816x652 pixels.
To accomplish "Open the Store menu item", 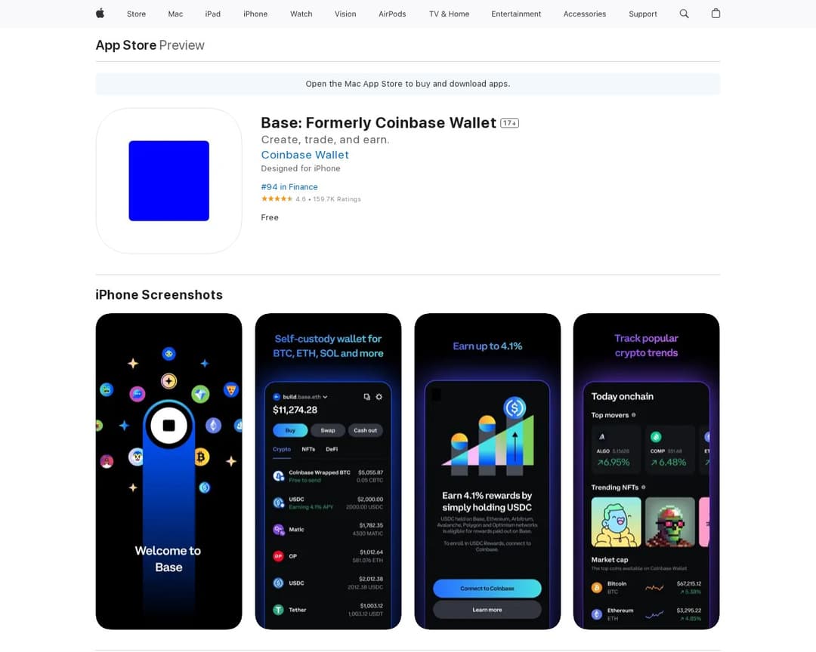I will click(x=136, y=14).
